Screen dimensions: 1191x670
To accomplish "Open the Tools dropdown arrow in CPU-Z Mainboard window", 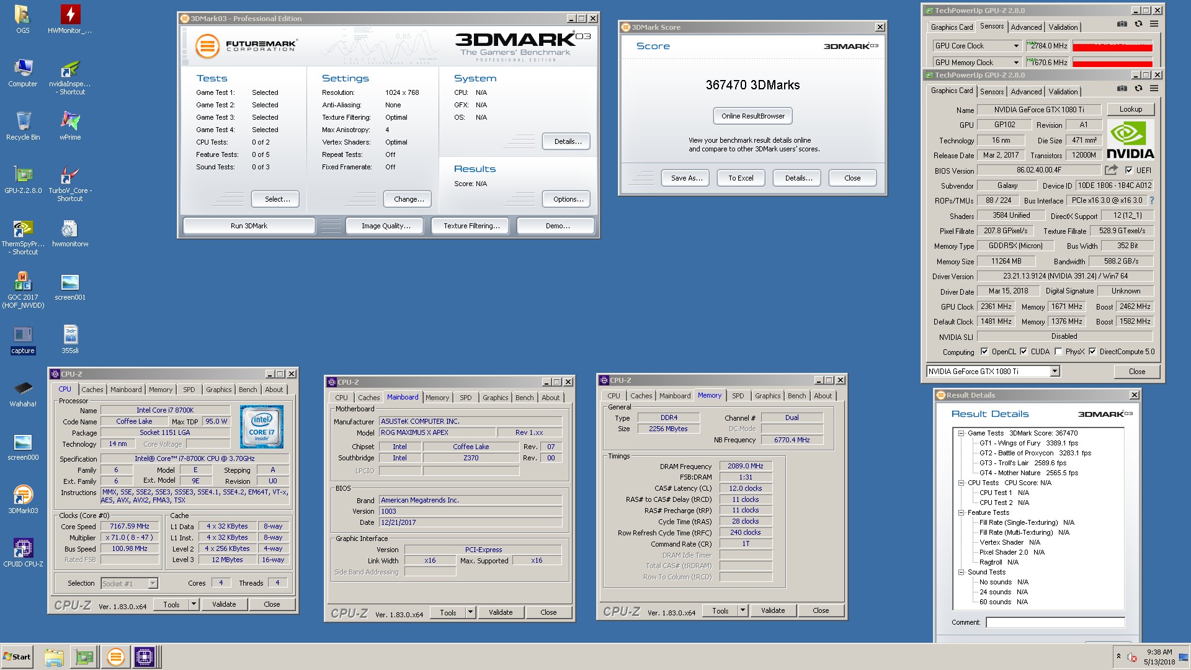I will click(x=470, y=612).
